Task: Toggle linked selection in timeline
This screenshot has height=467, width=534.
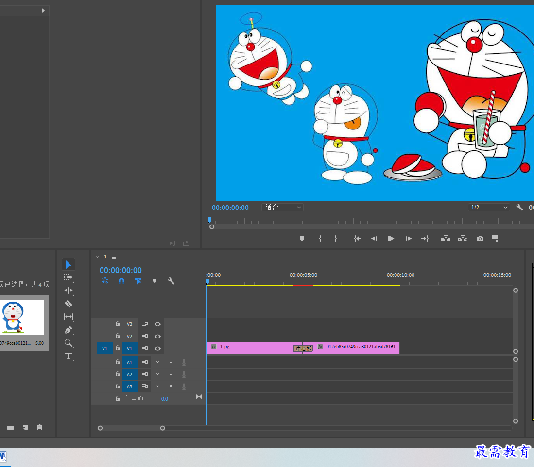Action: coord(138,281)
